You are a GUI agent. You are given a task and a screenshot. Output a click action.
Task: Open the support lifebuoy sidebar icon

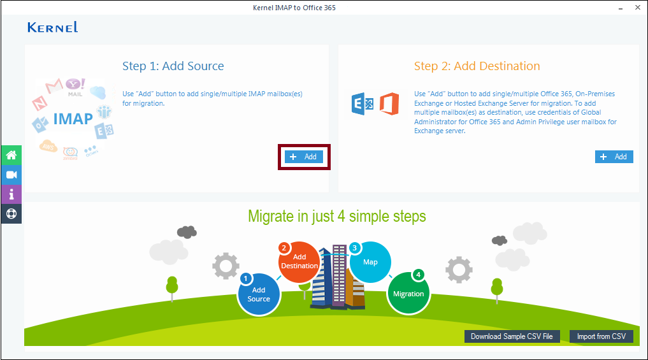pyautogui.click(x=11, y=213)
